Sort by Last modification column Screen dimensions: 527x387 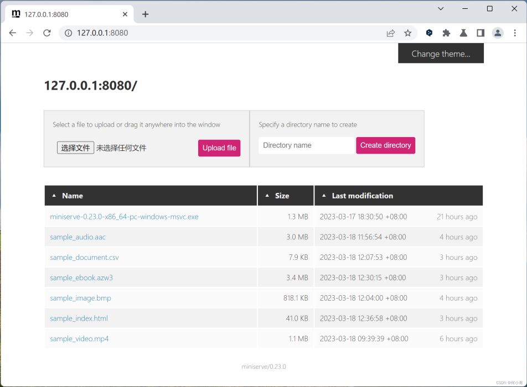[362, 196]
